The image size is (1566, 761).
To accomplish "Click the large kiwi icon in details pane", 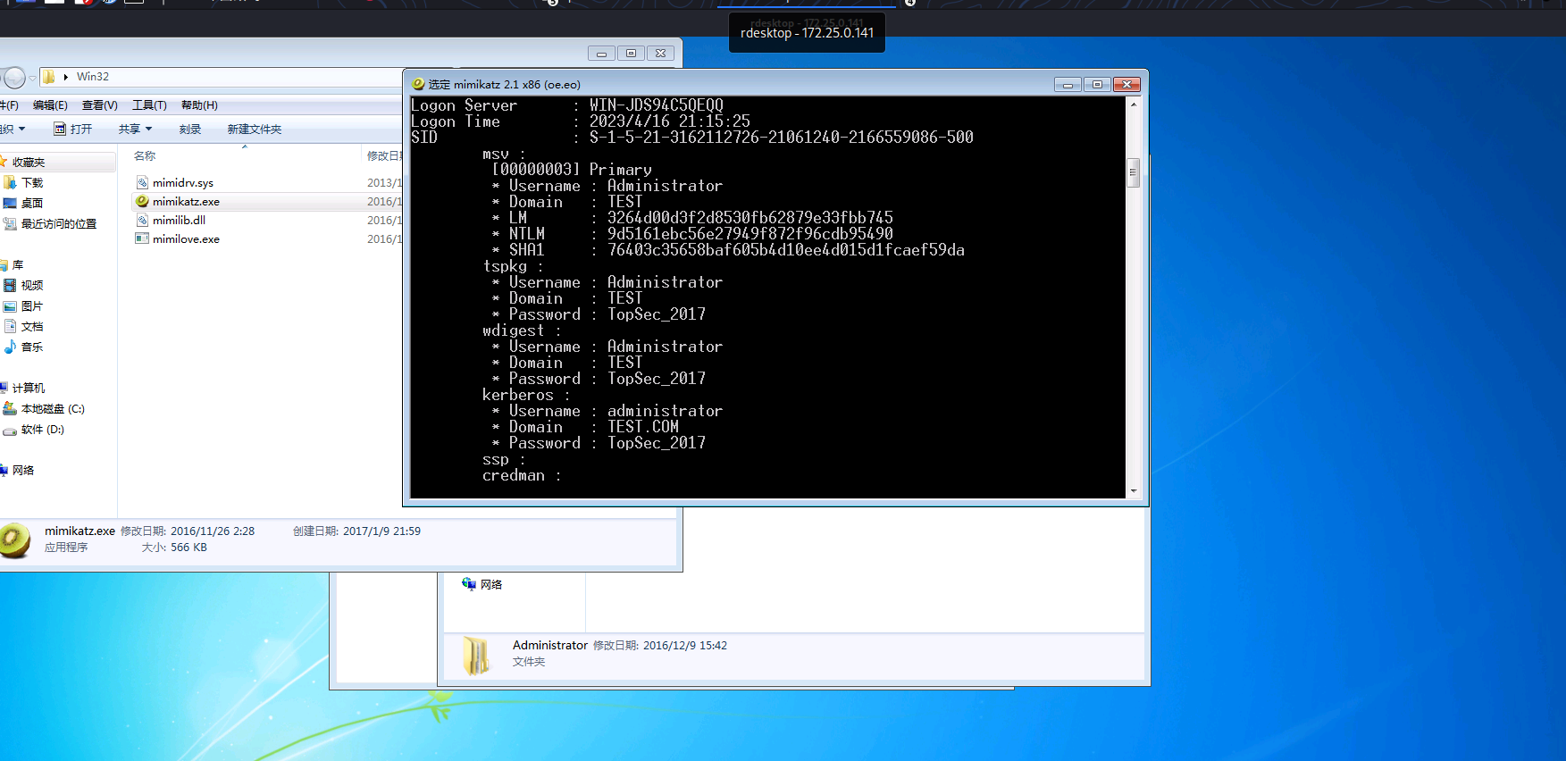I will click(x=14, y=540).
